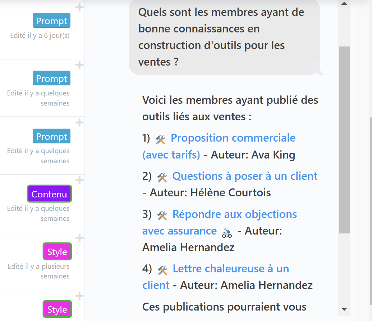Screen dimensions: 372x321
Task: Follow 'Répondre aux objections avec assurance' link
Action: click(x=234, y=214)
